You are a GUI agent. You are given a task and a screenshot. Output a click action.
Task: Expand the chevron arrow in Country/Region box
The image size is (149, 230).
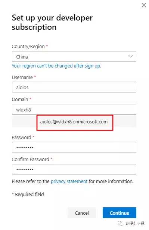pyautogui.click(x=131, y=56)
